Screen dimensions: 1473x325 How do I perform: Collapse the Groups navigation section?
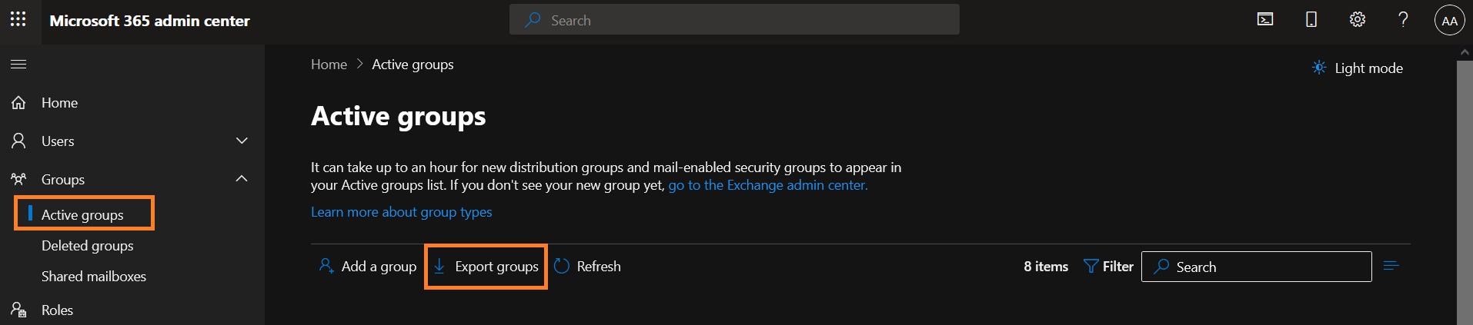tap(242, 179)
